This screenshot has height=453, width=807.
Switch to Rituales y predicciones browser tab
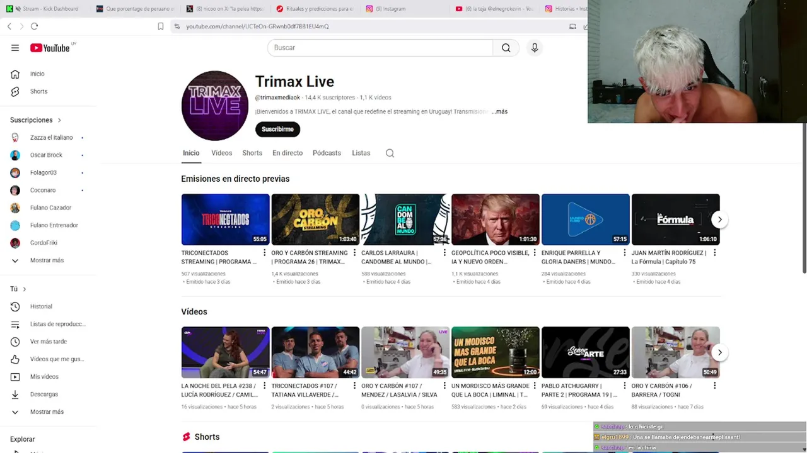tap(315, 9)
